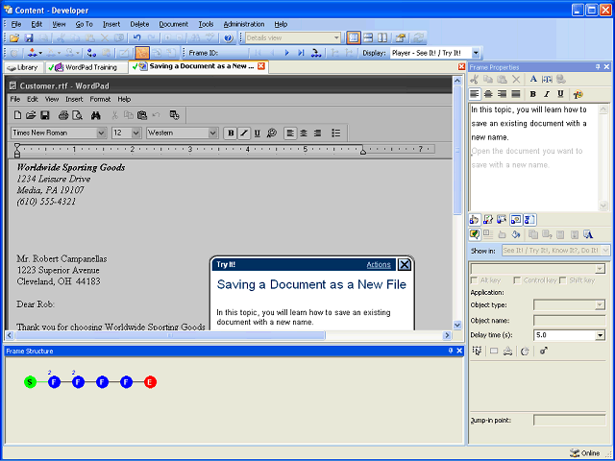Justify bubble text in Frame Properties
The width and height of the screenshot is (615, 461).
pos(516,94)
